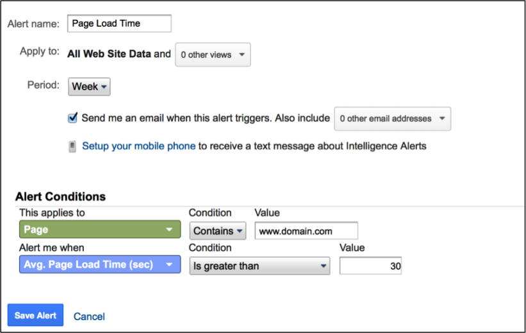526x333 pixels.
Task: Click arrow beside 0 other email addresses
Action: pos(442,118)
